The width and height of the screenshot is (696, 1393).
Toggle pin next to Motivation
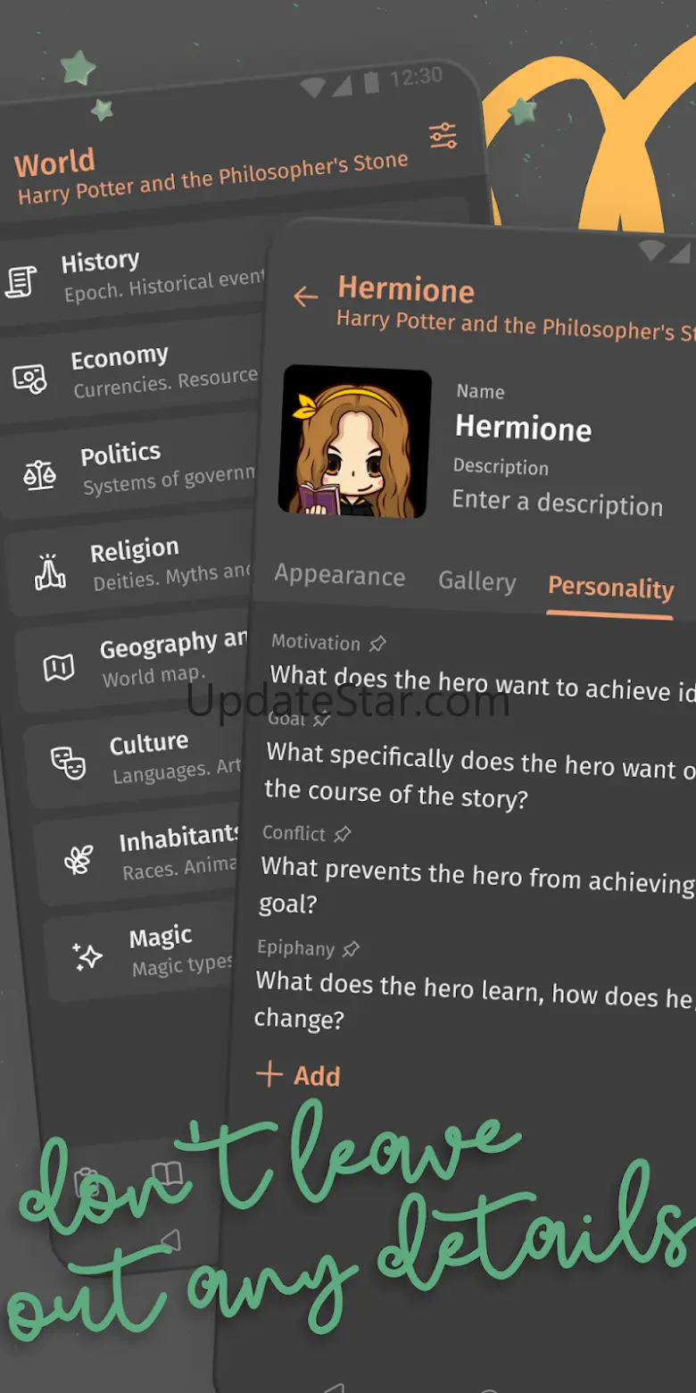pos(377,643)
